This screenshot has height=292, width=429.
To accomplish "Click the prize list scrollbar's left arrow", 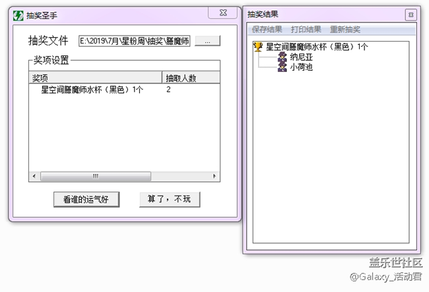I will click(x=34, y=176).
